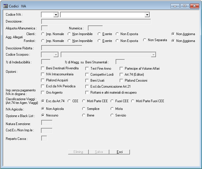
Task: Select Non Separata radio button
Action: (x=145, y=40)
